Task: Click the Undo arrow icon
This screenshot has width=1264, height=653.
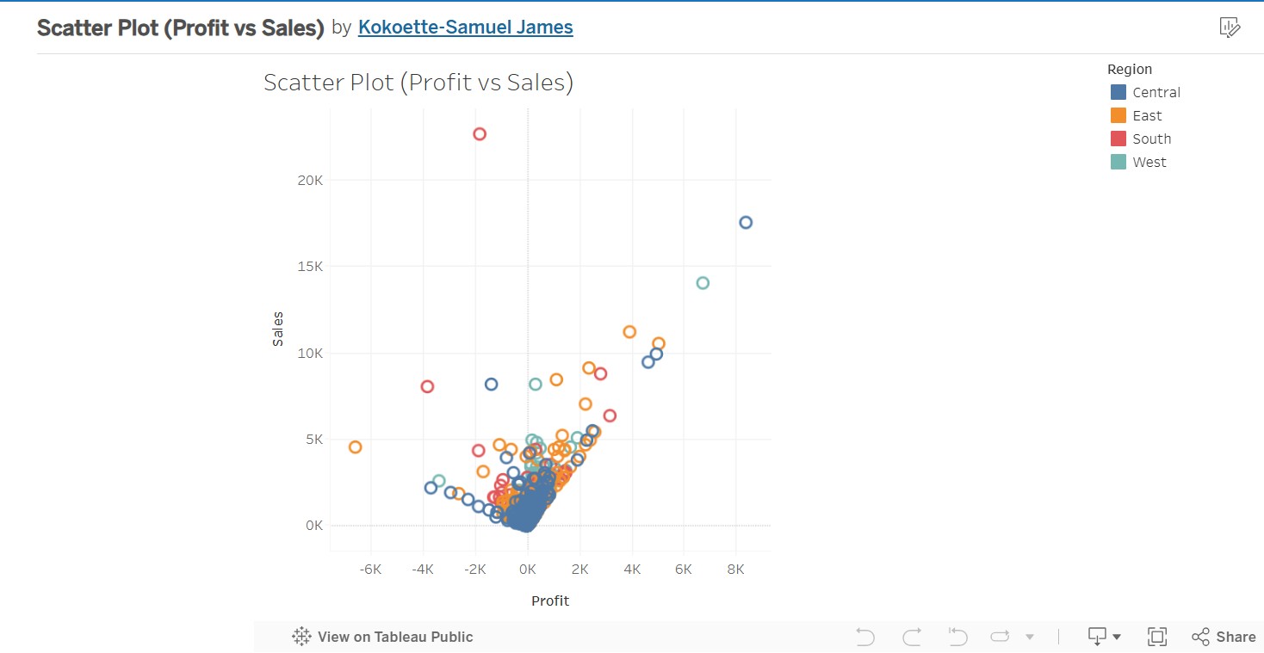Action: point(865,637)
